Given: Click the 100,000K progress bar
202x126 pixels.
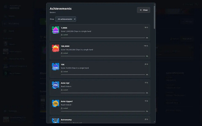Looking at the screenshot, I should 103,56.
